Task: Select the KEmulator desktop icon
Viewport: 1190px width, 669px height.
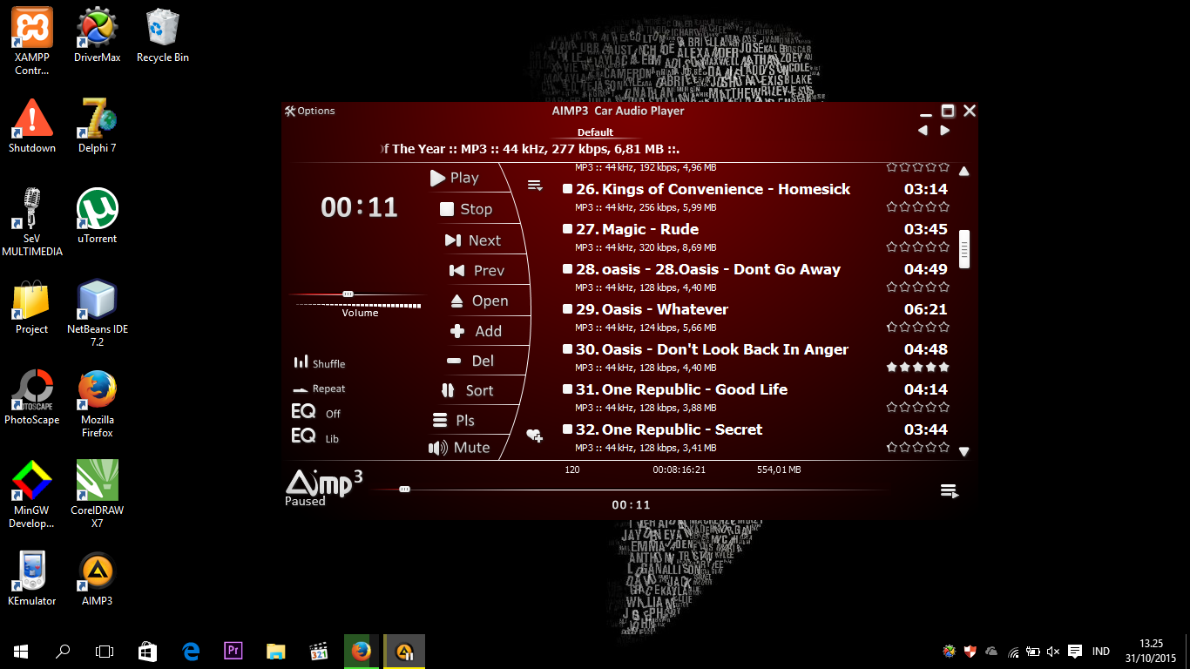Action: (x=32, y=578)
